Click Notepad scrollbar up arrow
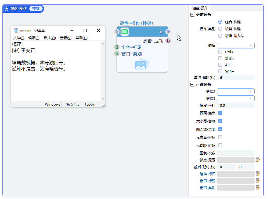The width and height of the screenshot is (268, 199). pyautogui.click(x=103, y=44)
